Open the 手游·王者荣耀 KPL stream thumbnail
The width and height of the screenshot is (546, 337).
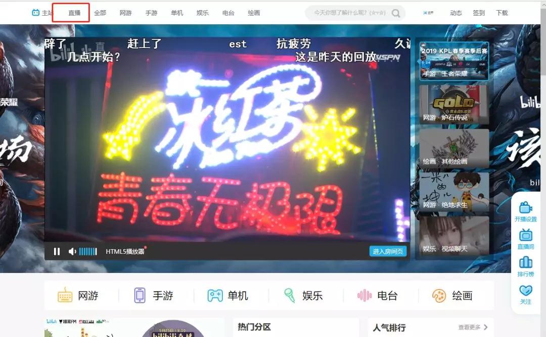454,61
